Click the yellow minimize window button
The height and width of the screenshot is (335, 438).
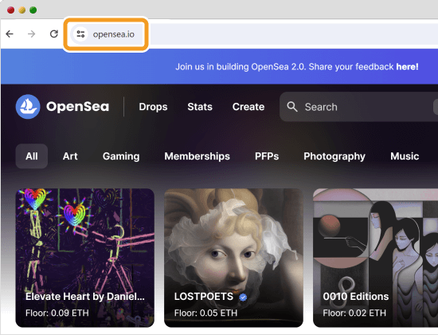pos(22,10)
